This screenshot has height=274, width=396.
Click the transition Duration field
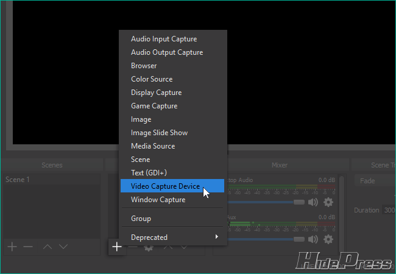tap(388, 210)
